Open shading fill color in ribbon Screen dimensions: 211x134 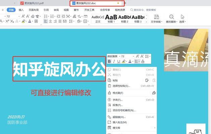pyautogui.click(x=79, y=21)
